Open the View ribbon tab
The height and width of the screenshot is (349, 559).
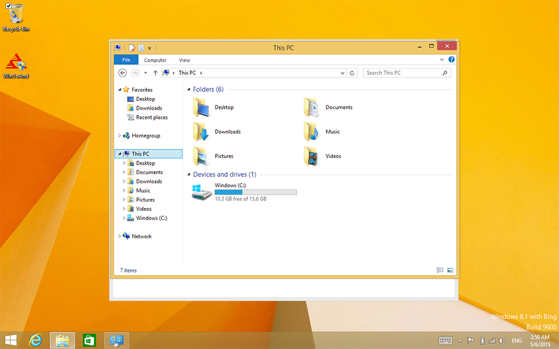185,60
